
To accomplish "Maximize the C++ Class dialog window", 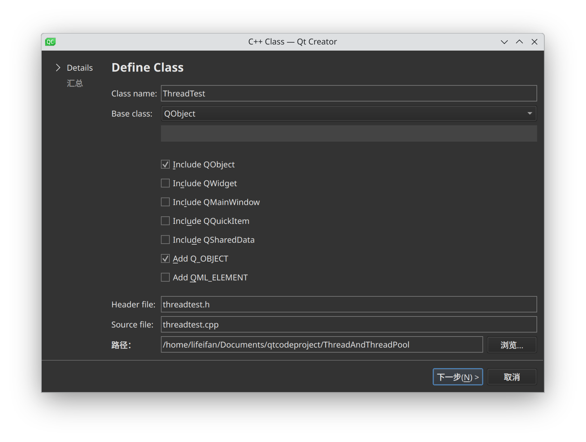I will point(519,42).
